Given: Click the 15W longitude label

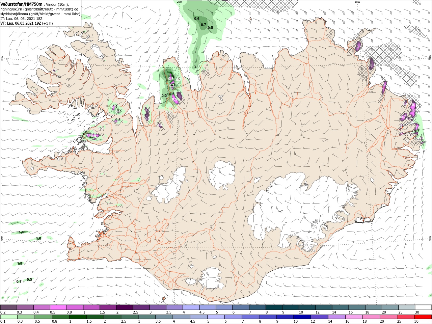Looking at the screenshot, I should point(357,2).
